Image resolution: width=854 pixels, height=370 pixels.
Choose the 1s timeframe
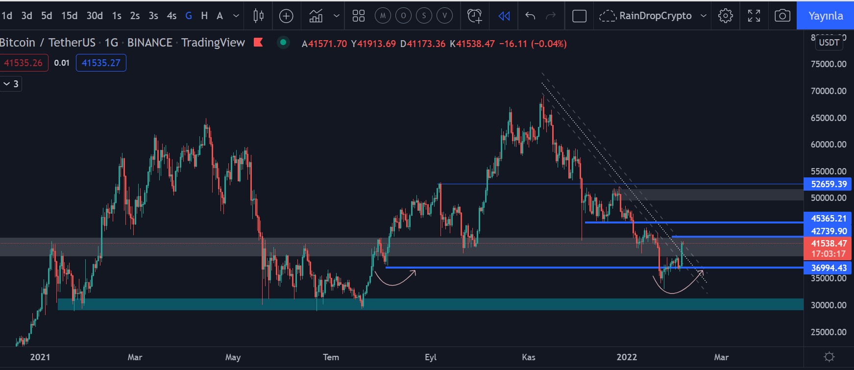click(x=117, y=16)
